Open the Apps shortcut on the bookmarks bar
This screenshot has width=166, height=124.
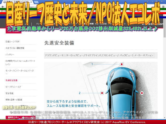(x=2, y=11)
